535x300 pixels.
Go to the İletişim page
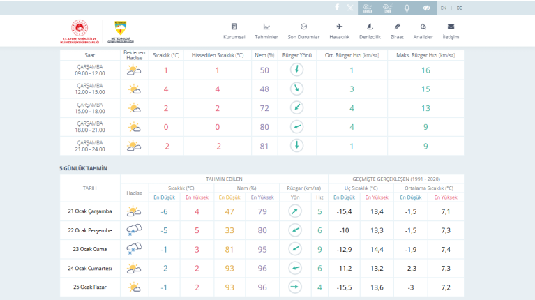tap(451, 31)
